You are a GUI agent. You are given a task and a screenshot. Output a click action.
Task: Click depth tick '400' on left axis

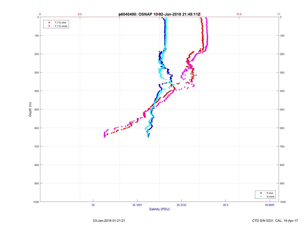(36, 91)
